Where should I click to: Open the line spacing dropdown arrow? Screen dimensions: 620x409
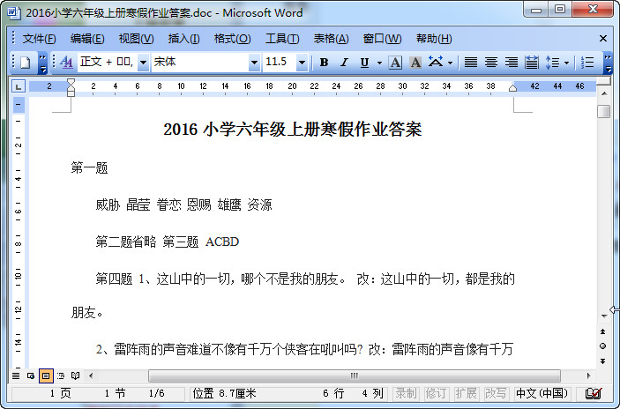pyautogui.click(x=566, y=63)
